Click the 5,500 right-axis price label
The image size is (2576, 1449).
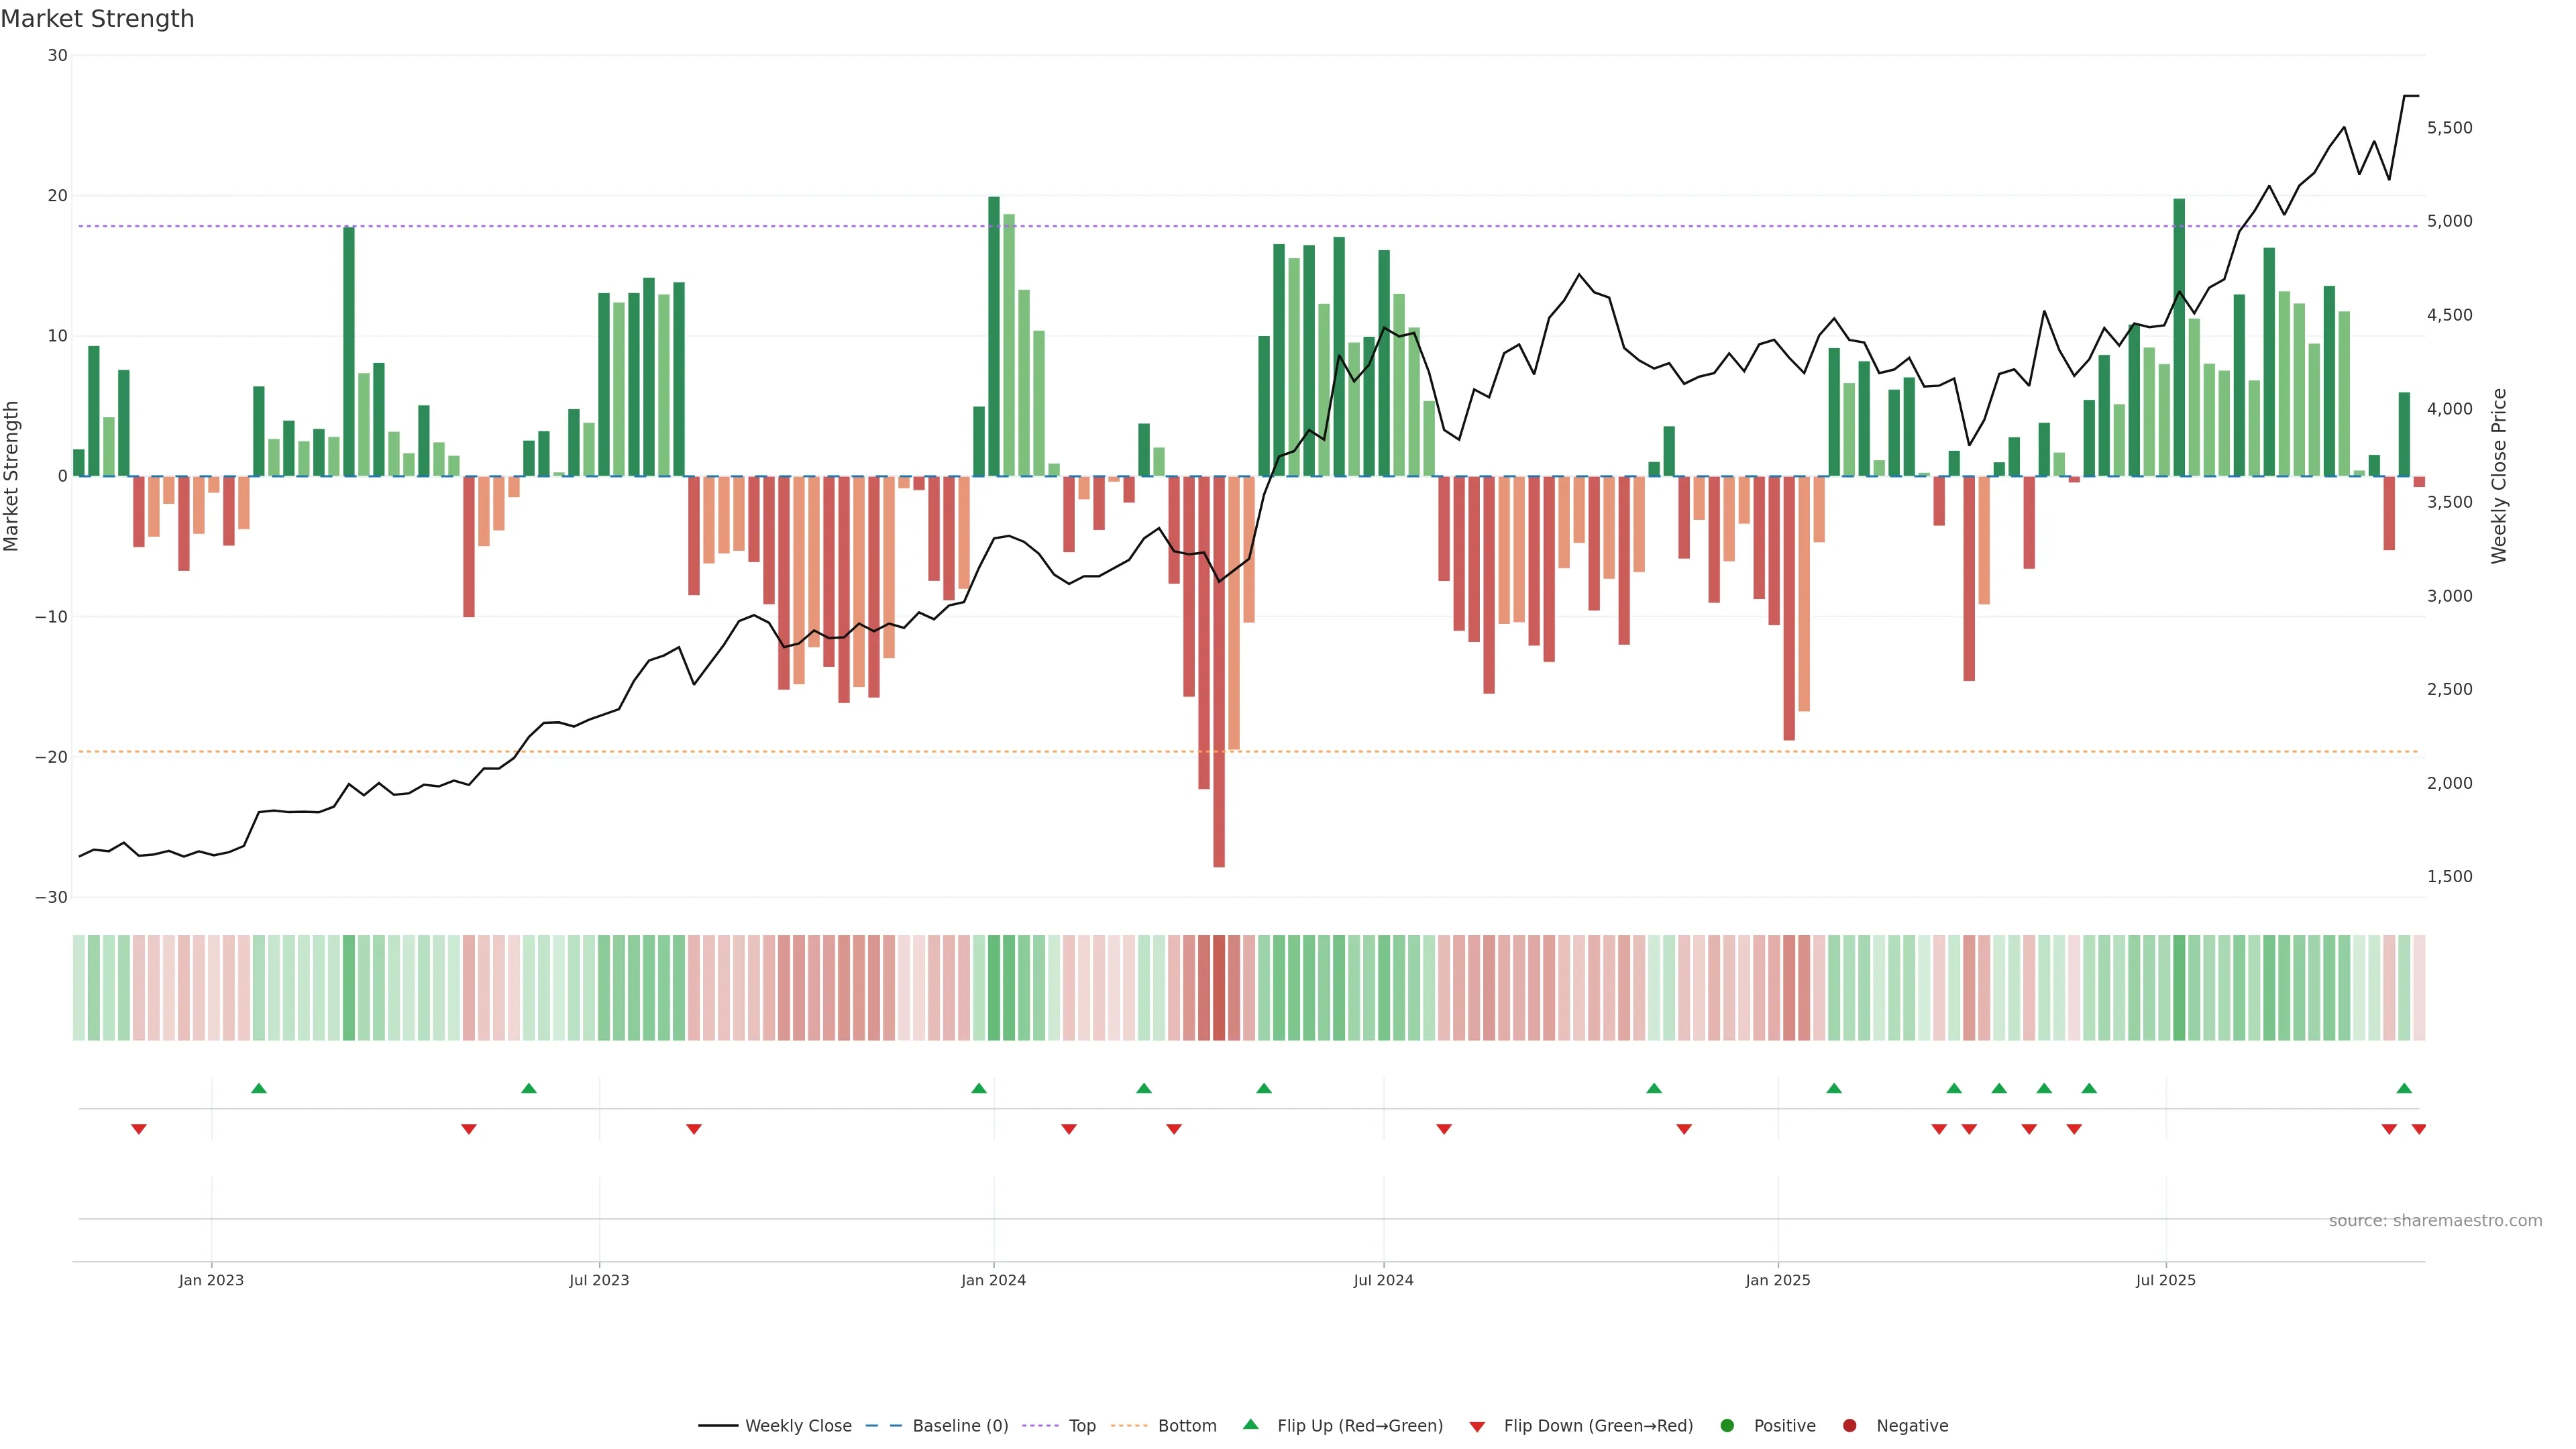2449,128
